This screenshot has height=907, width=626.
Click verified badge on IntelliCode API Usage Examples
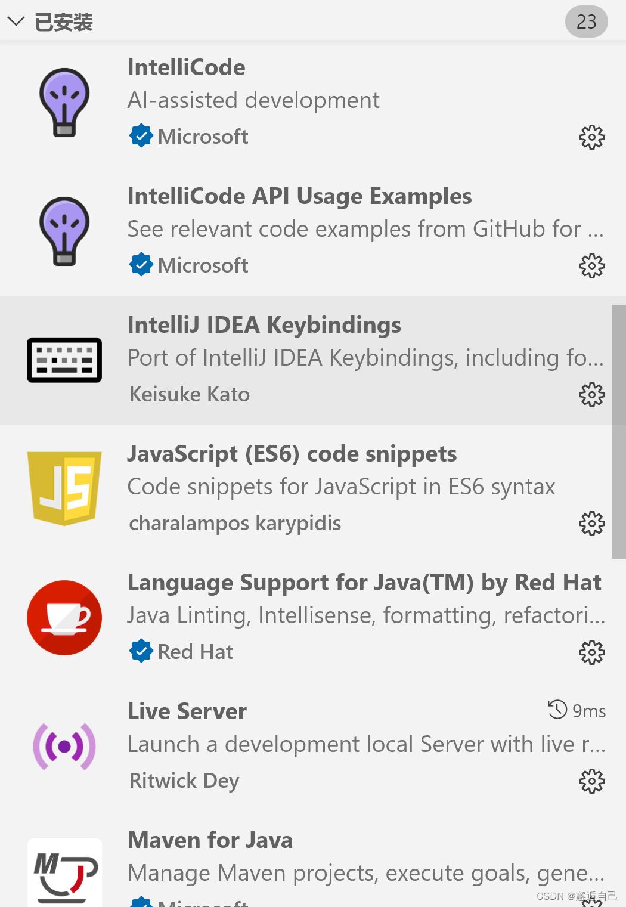141,265
